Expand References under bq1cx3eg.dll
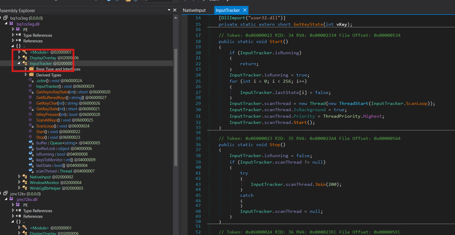This screenshot has height=235, width=455. (13, 41)
